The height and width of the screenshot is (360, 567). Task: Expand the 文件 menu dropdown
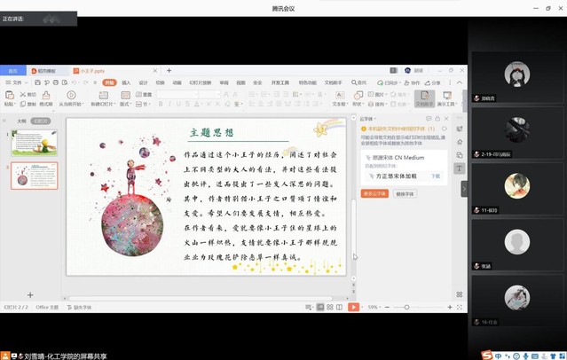point(17,82)
